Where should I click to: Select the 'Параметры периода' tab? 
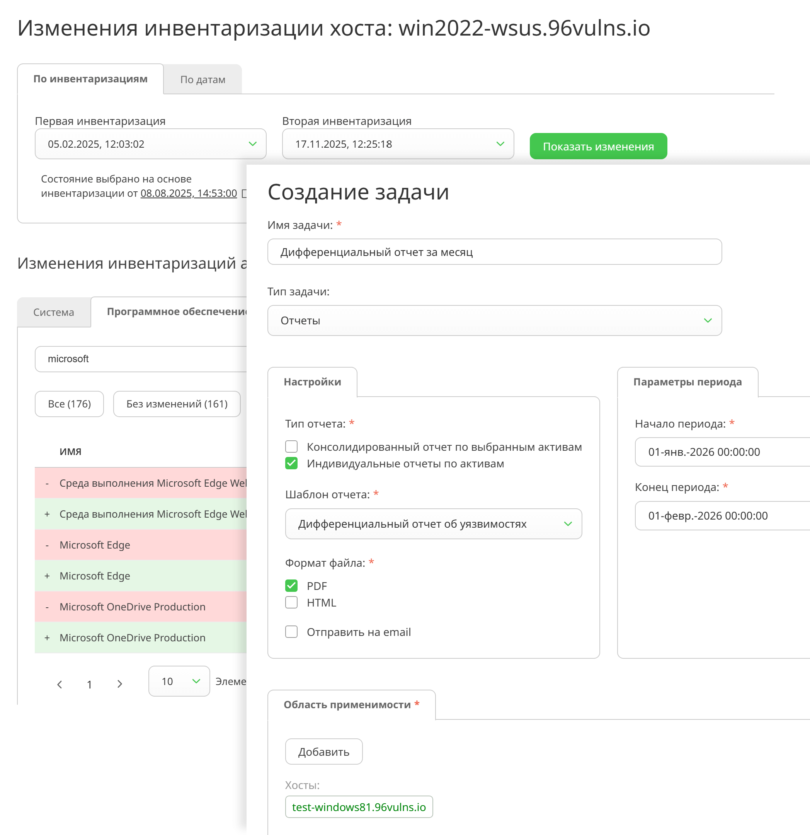click(687, 382)
